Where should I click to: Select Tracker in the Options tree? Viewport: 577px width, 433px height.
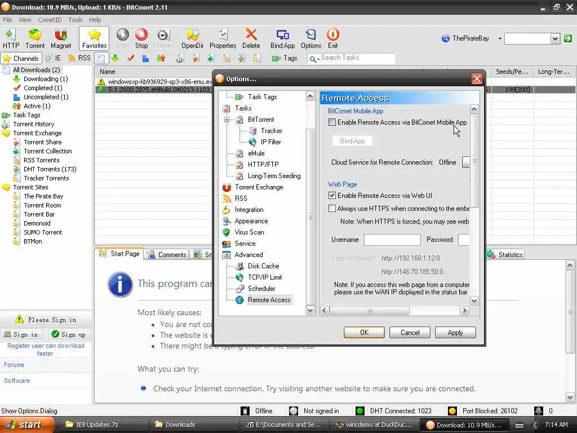271,131
